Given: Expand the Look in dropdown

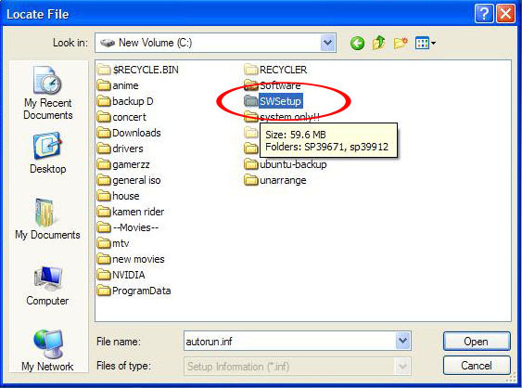Looking at the screenshot, I should point(327,43).
